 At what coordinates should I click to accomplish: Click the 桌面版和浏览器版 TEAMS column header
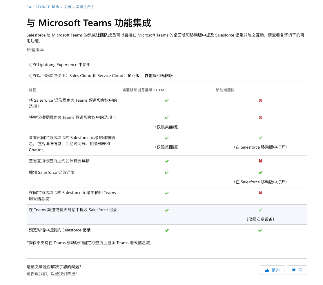144,90
